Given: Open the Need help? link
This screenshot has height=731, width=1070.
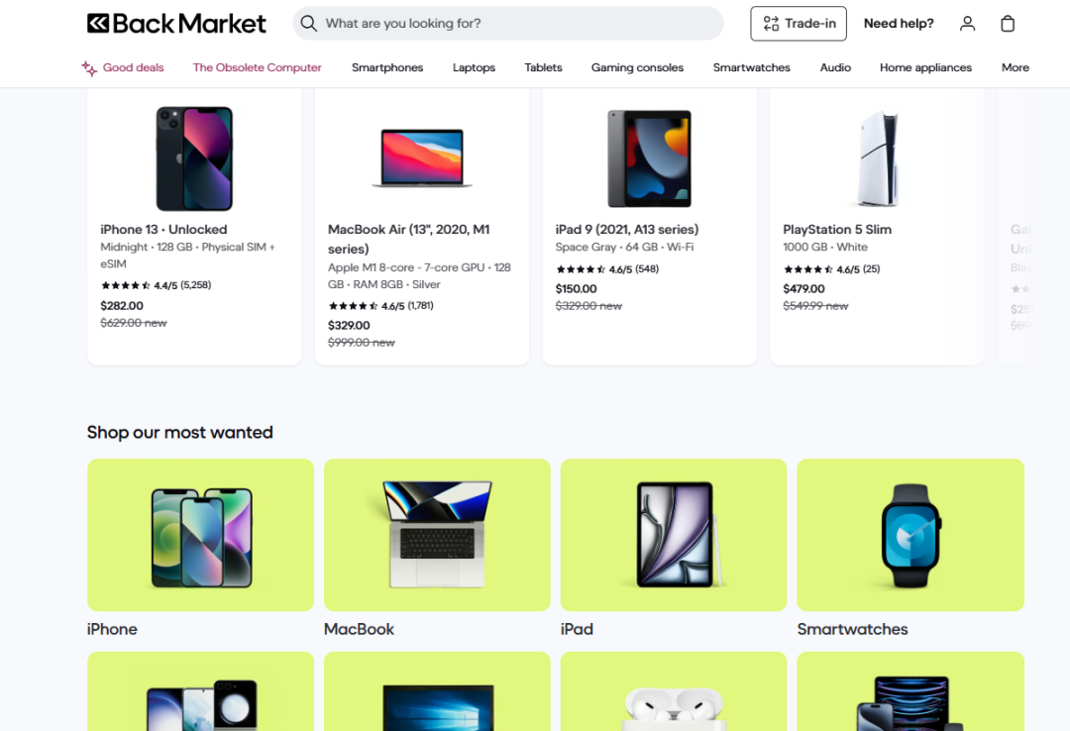Looking at the screenshot, I should (899, 24).
